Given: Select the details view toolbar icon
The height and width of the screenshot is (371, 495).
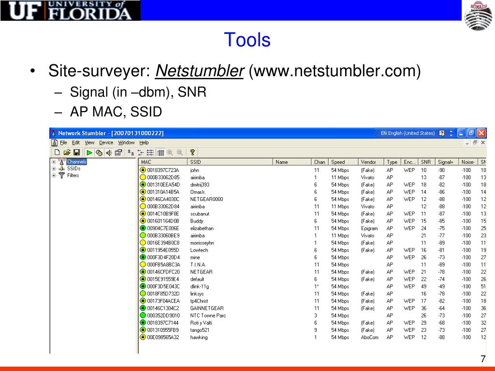Looking at the screenshot, I should tap(160, 153).
